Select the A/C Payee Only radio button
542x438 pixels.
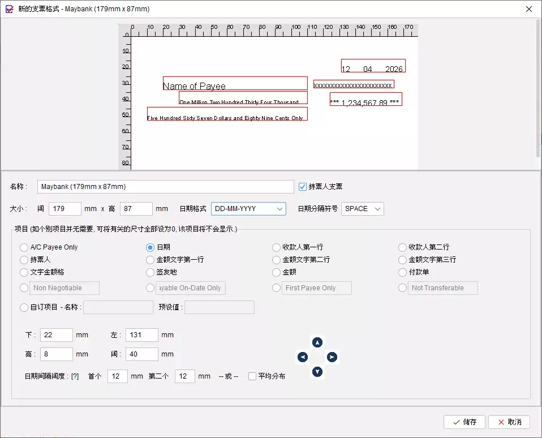click(x=24, y=247)
